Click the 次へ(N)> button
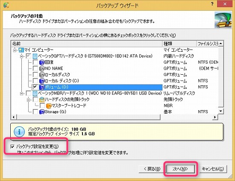This screenshot has width=235, height=181. tap(180, 169)
